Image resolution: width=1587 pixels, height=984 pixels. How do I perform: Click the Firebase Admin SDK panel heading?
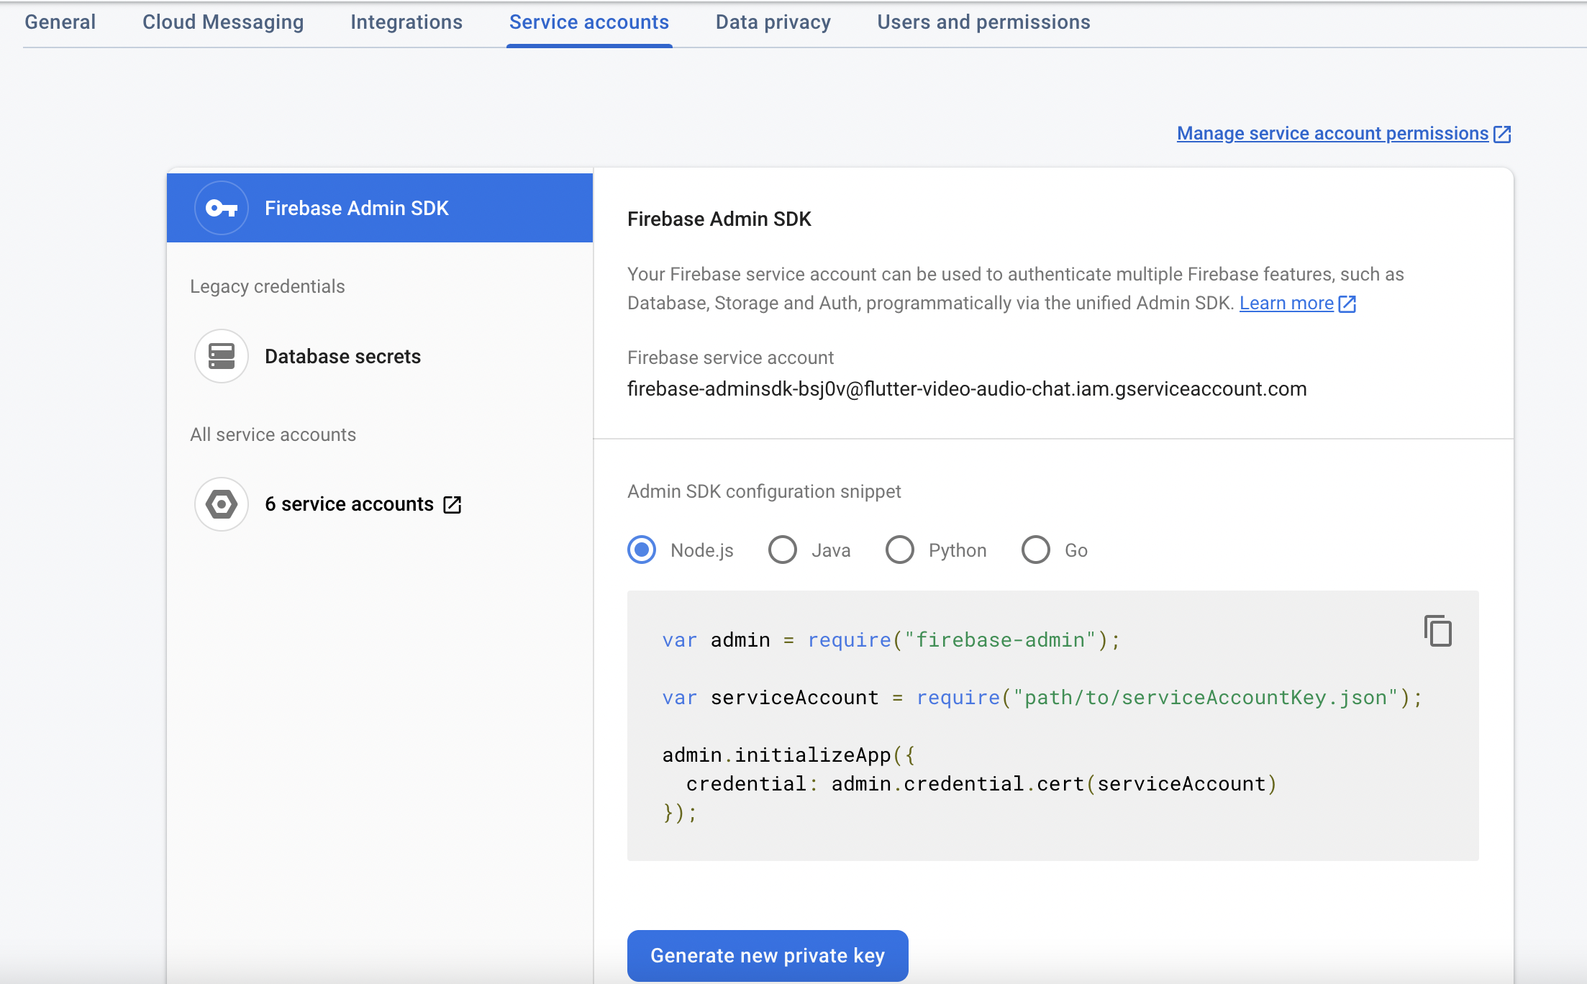coord(719,219)
